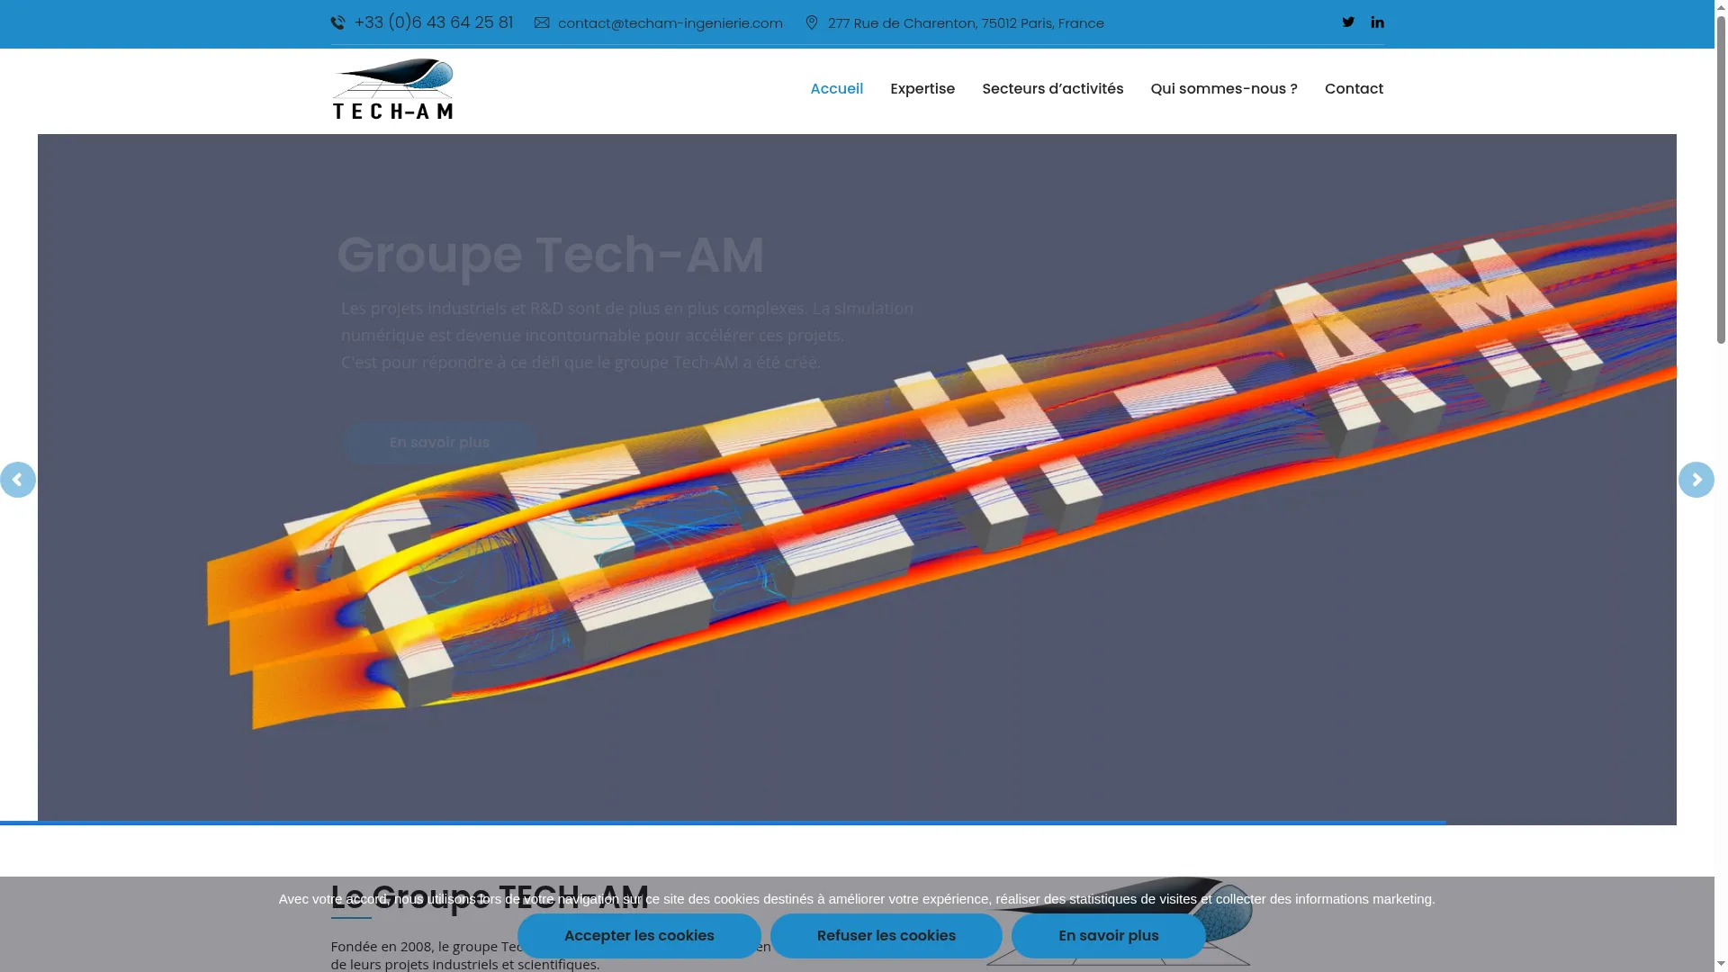Click cookie banner En savoir plus button
Screen dimensions: 1728x972
tap(1108, 936)
